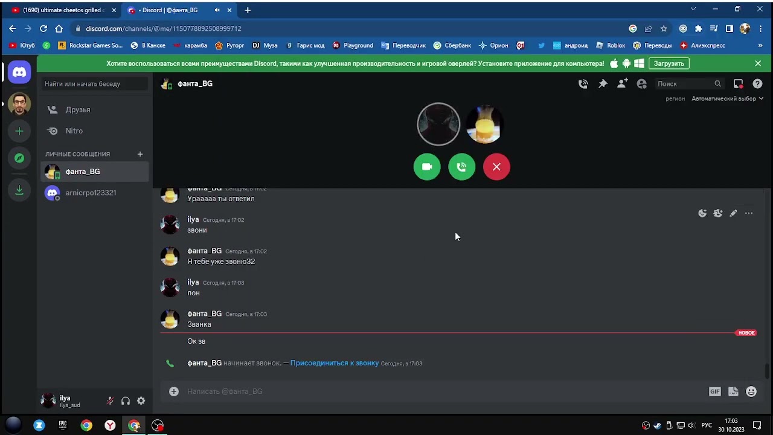Open user settings gear icon
Viewport: 773px width, 435px height.
coord(141,401)
